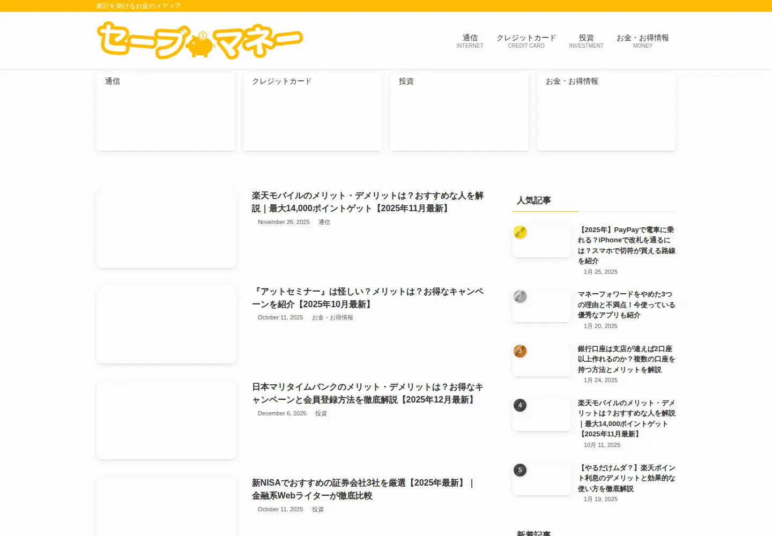Click the 人気記事 sidebar heading

tap(534, 200)
